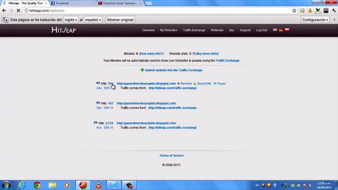Image resolution: width=338 pixels, height=190 pixels.
Task: Click the Pause link for the first website
Action: click(x=221, y=83)
